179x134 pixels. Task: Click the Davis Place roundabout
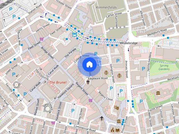pos(48,108)
